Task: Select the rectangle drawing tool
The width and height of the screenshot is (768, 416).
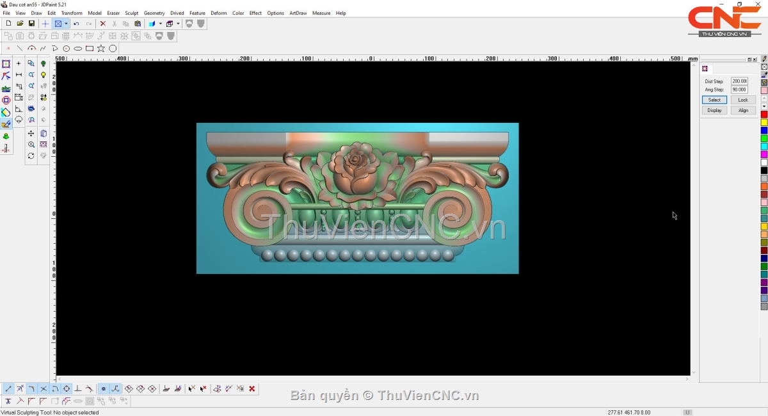Action: tap(90, 49)
